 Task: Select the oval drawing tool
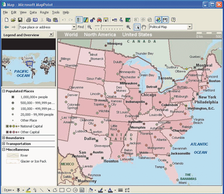pos(69,190)
